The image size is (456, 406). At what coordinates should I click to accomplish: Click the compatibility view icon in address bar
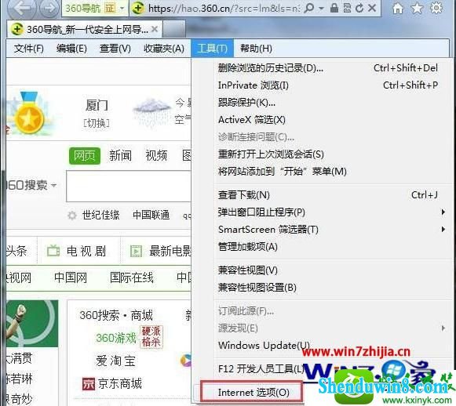pos(347,9)
